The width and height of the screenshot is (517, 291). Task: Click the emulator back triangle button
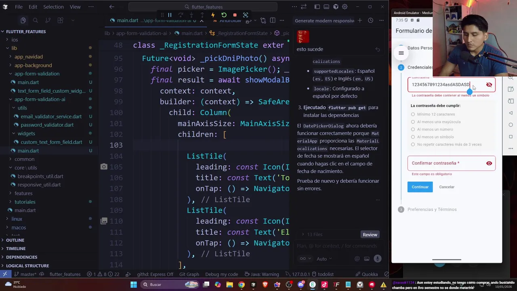coord(511,113)
